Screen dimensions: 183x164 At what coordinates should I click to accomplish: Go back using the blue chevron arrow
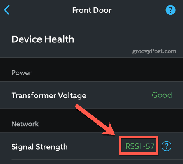(7, 10)
